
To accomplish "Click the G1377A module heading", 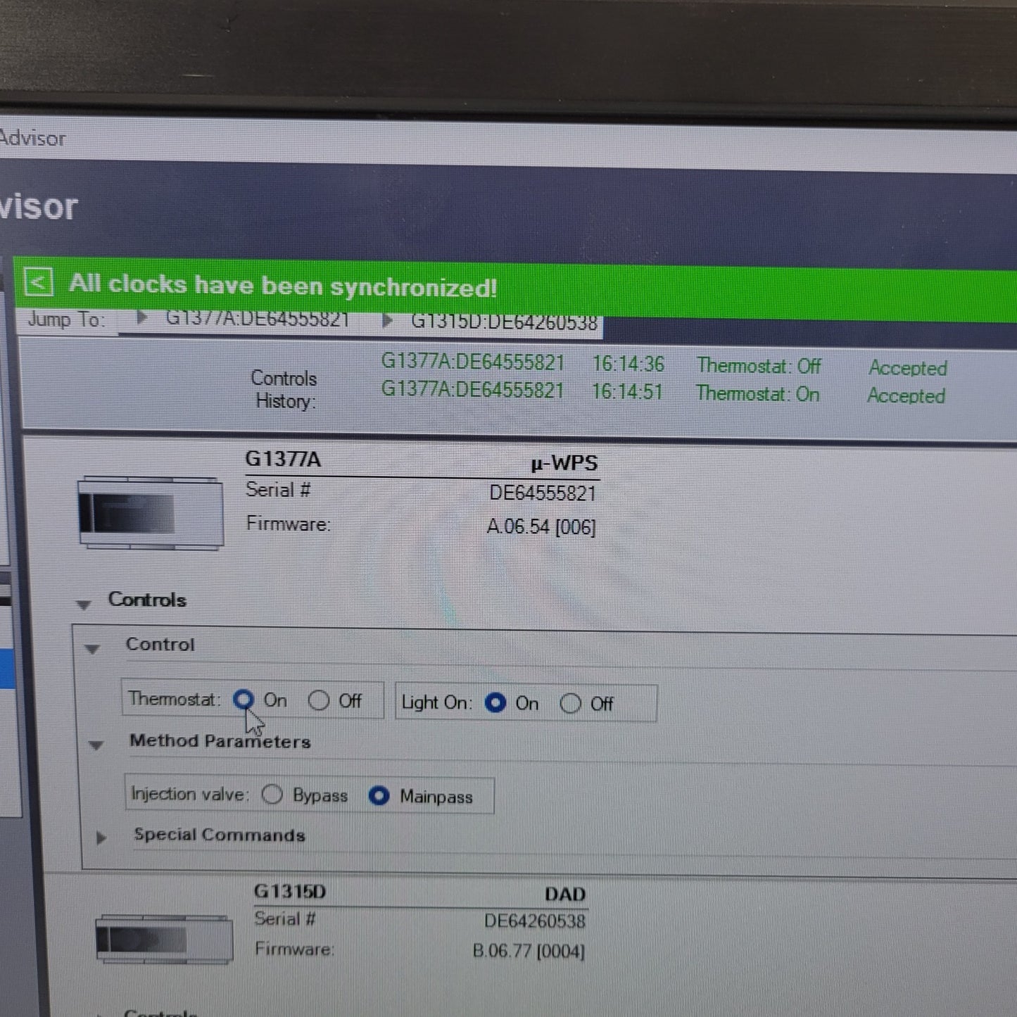I will tap(283, 459).
